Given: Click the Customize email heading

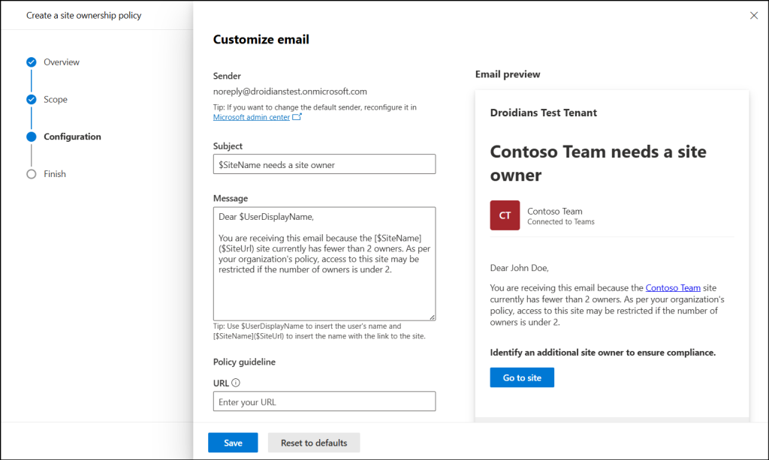Looking at the screenshot, I should click(261, 39).
